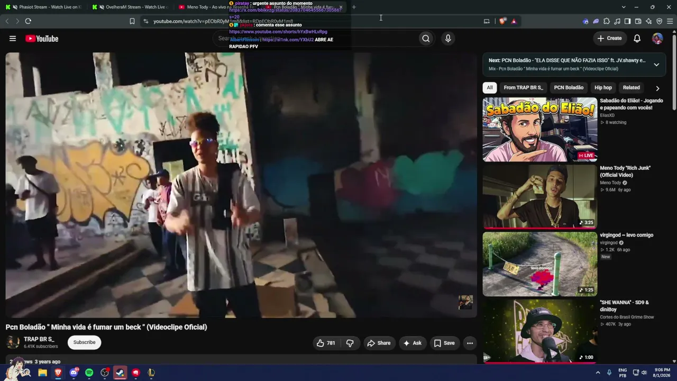The width and height of the screenshot is (677, 381).
Task: Open the YouTube account avatar menu
Action: coord(657,38)
